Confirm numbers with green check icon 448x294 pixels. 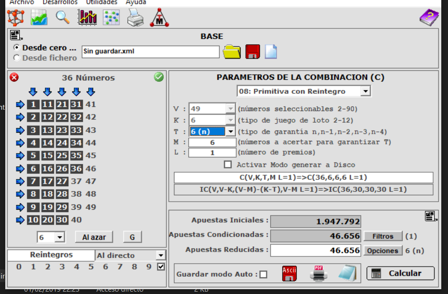(x=159, y=77)
